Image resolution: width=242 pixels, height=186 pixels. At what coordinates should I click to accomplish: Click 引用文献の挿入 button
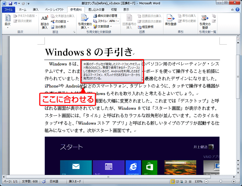(85, 22)
